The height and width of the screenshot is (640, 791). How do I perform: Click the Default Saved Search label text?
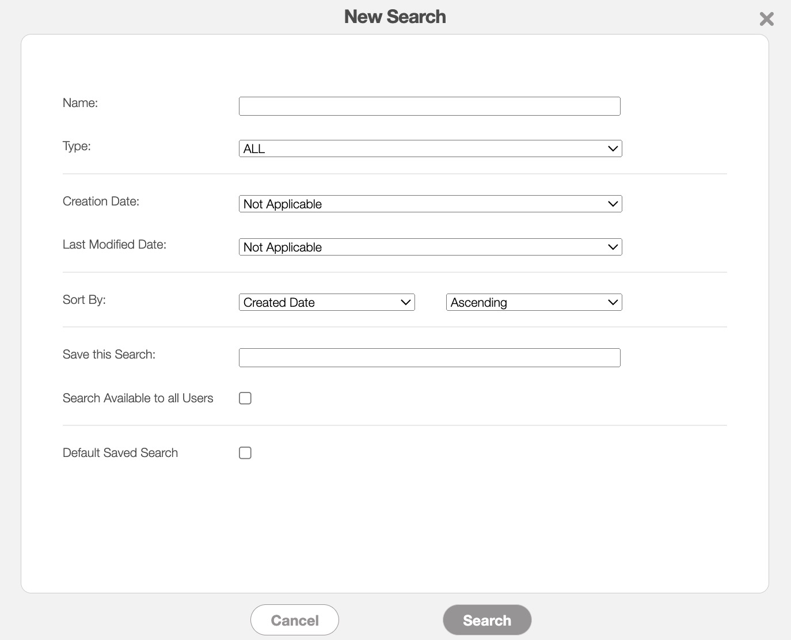tap(120, 453)
